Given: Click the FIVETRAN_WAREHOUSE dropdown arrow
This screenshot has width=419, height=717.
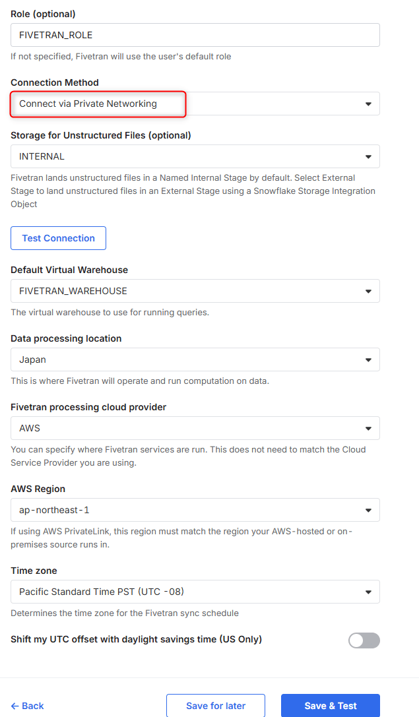Looking at the screenshot, I should pos(368,292).
